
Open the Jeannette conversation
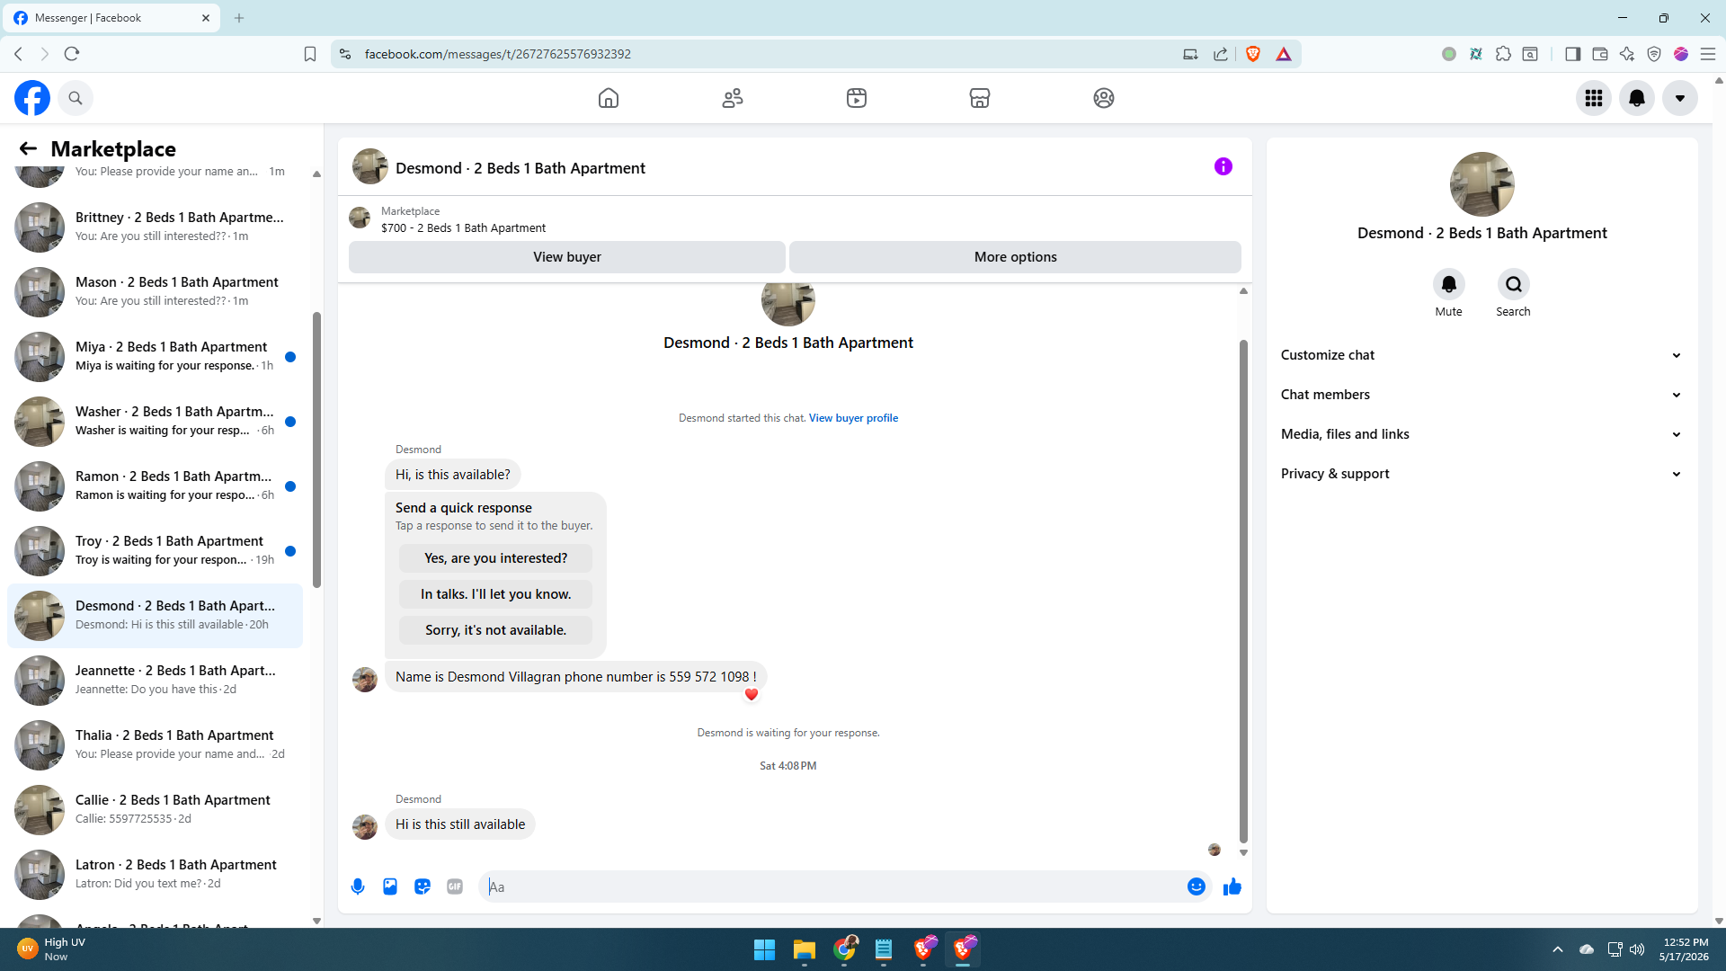pos(155,680)
